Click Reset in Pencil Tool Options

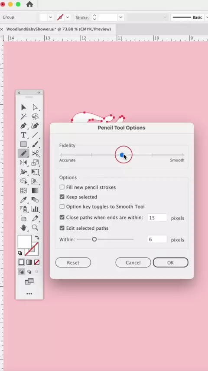pos(73,263)
